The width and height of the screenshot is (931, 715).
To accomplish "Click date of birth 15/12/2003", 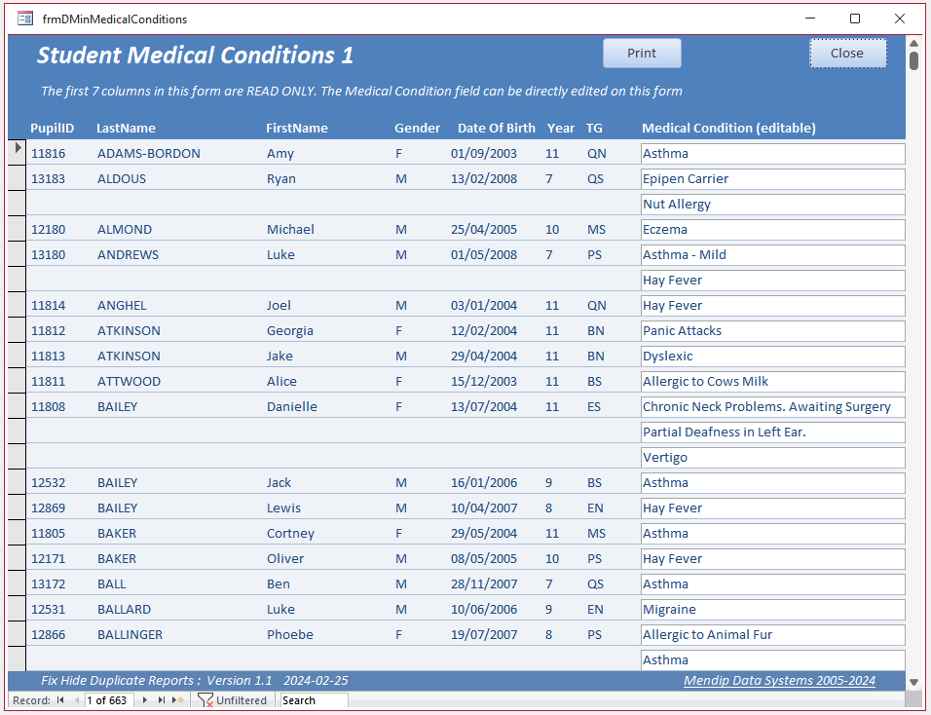I will [x=484, y=381].
